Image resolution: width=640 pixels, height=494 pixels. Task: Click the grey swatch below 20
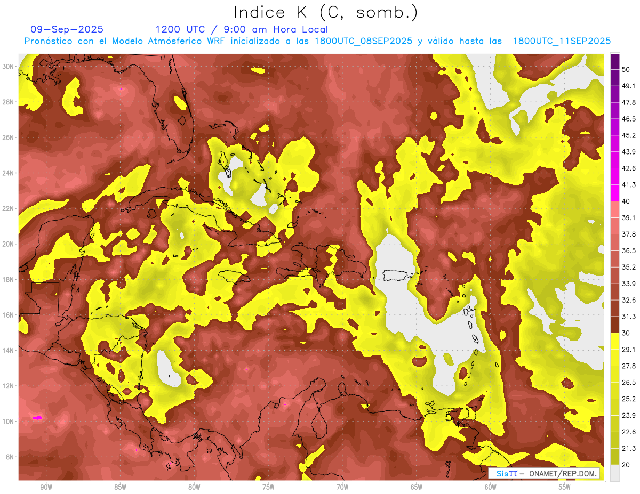[615, 473]
